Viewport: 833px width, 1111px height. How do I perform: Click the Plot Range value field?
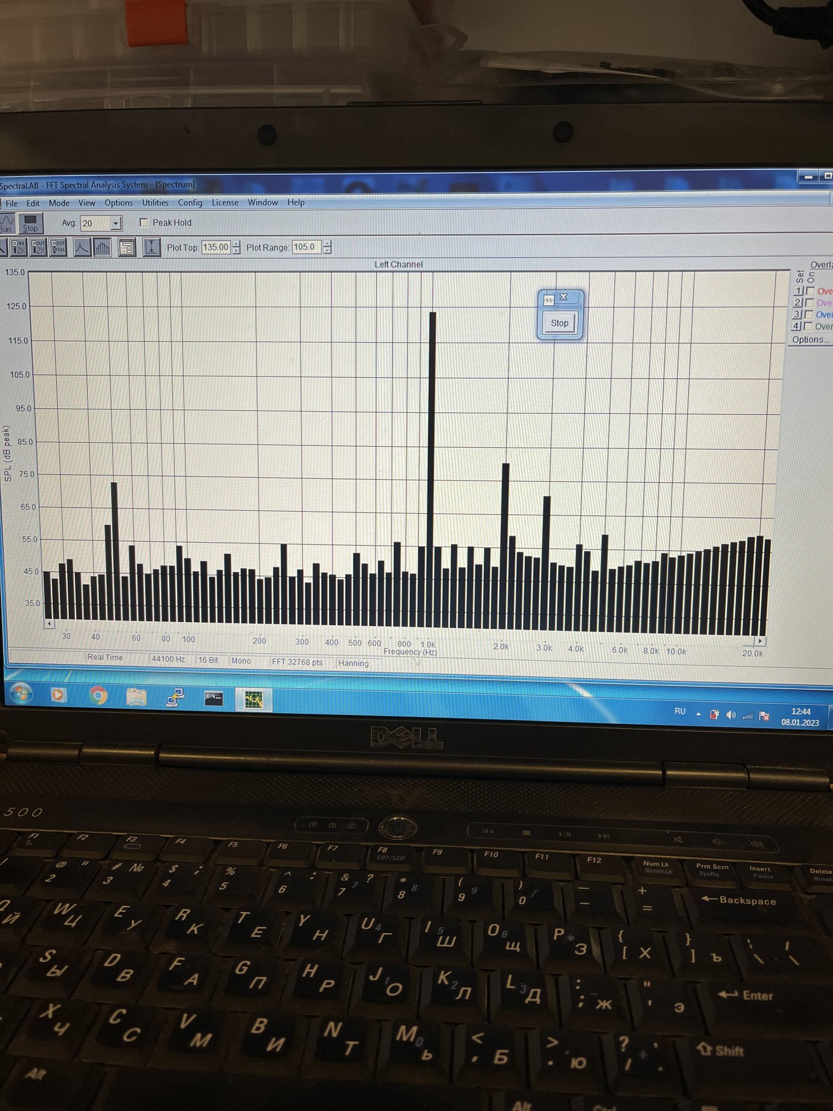307,247
